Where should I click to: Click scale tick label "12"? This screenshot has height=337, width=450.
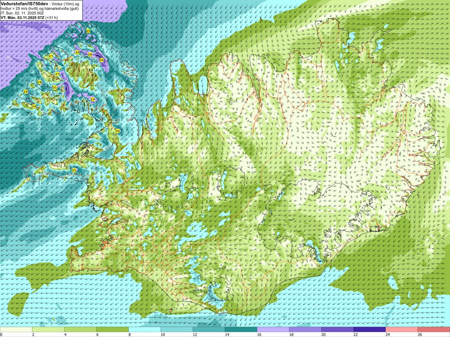point(194,335)
